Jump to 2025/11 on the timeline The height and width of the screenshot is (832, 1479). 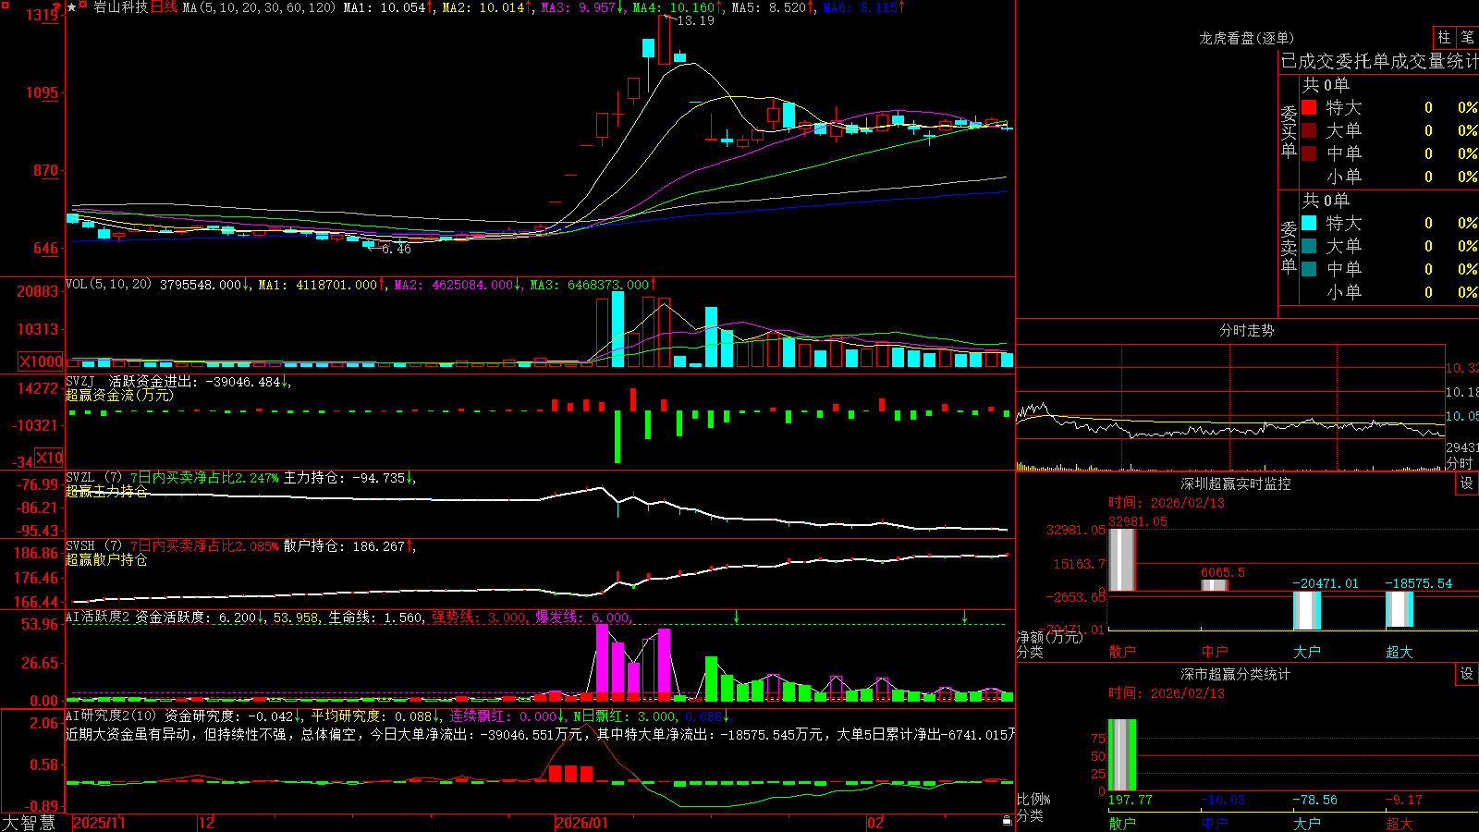point(99,823)
